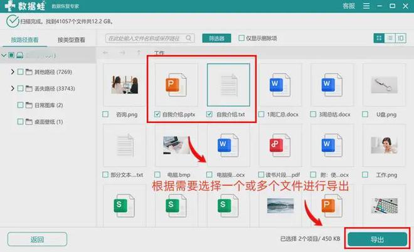Check the 工作.png checkbox
The height and width of the screenshot is (252, 414).
click(x=365, y=175)
